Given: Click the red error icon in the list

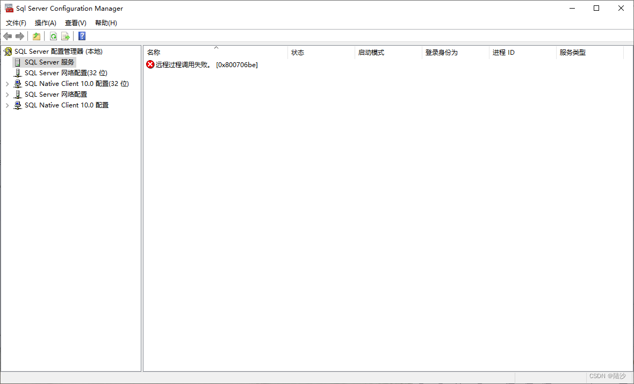Looking at the screenshot, I should click(x=150, y=64).
